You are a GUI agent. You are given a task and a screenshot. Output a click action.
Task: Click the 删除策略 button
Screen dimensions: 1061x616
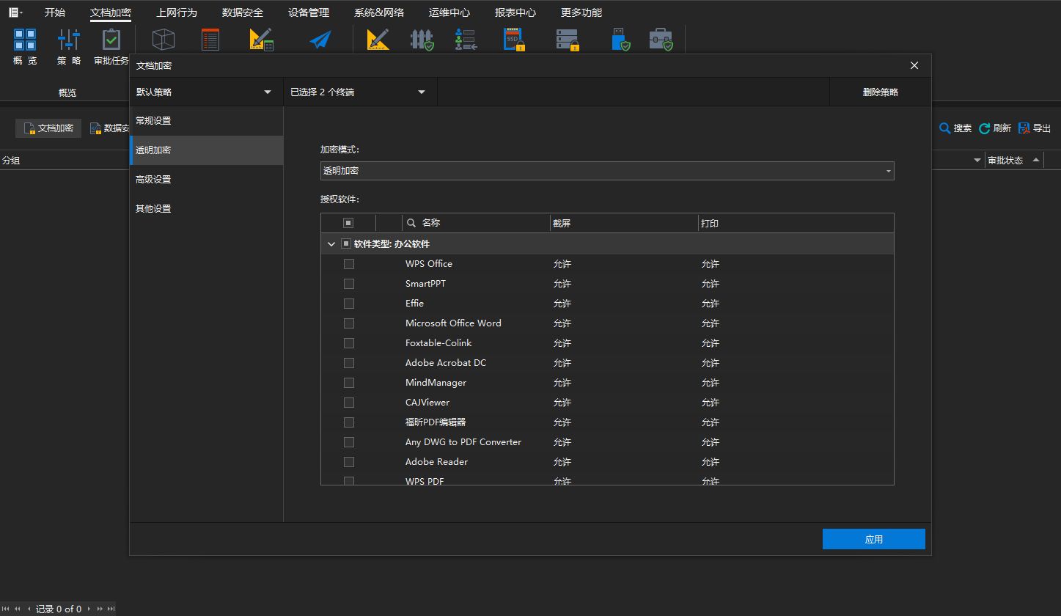click(x=881, y=92)
